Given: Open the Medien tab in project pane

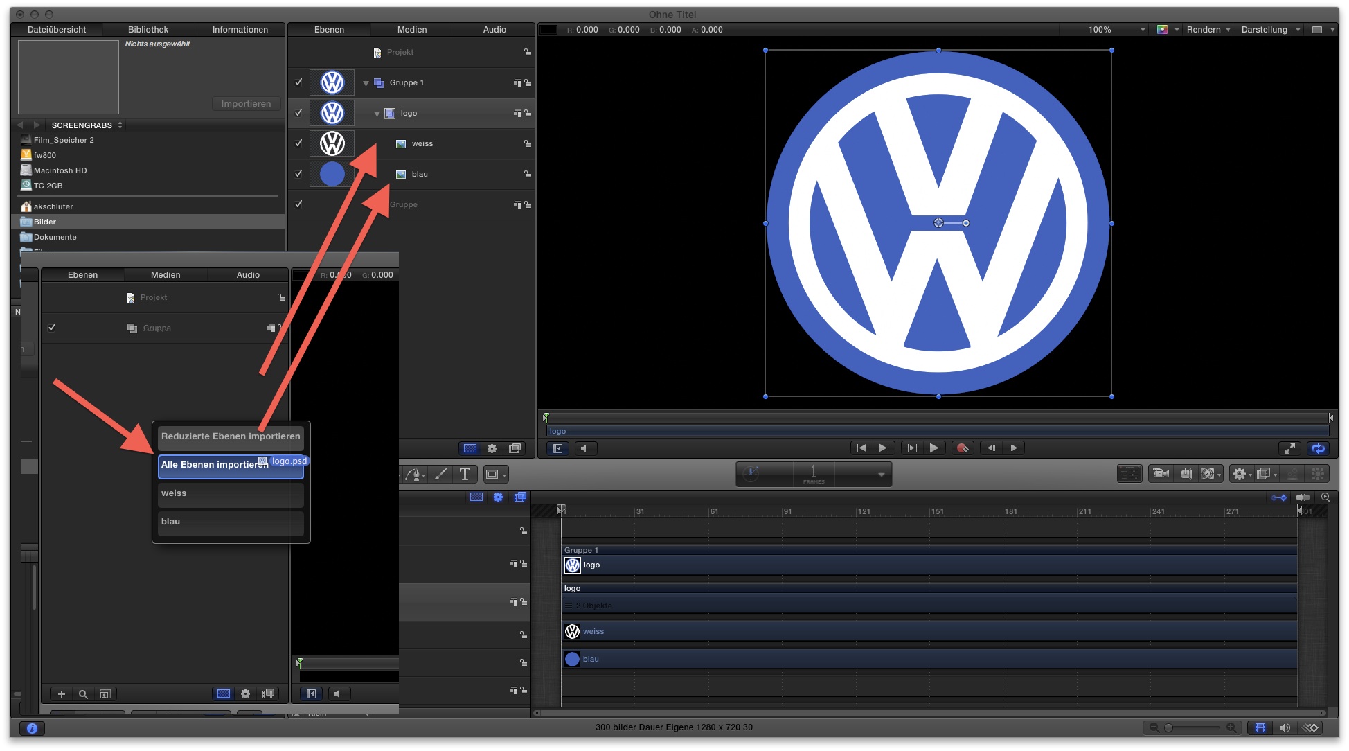Looking at the screenshot, I should [x=411, y=30].
